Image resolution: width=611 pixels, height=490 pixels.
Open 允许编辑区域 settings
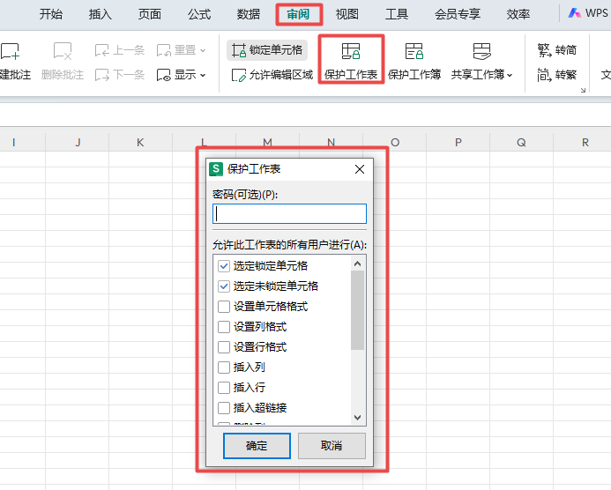[272, 74]
